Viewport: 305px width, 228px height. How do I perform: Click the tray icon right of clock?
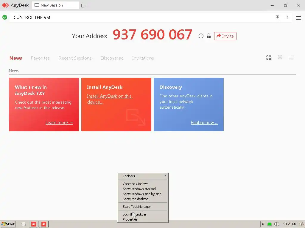[x=301, y=224]
